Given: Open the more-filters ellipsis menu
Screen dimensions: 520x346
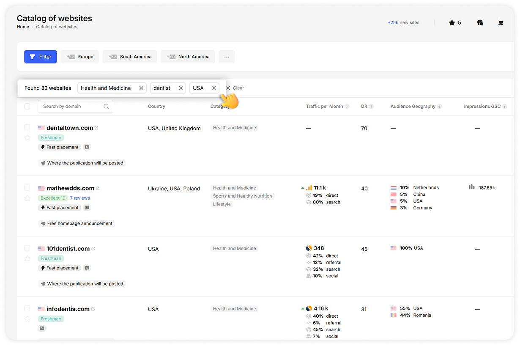Looking at the screenshot, I should tap(227, 57).
